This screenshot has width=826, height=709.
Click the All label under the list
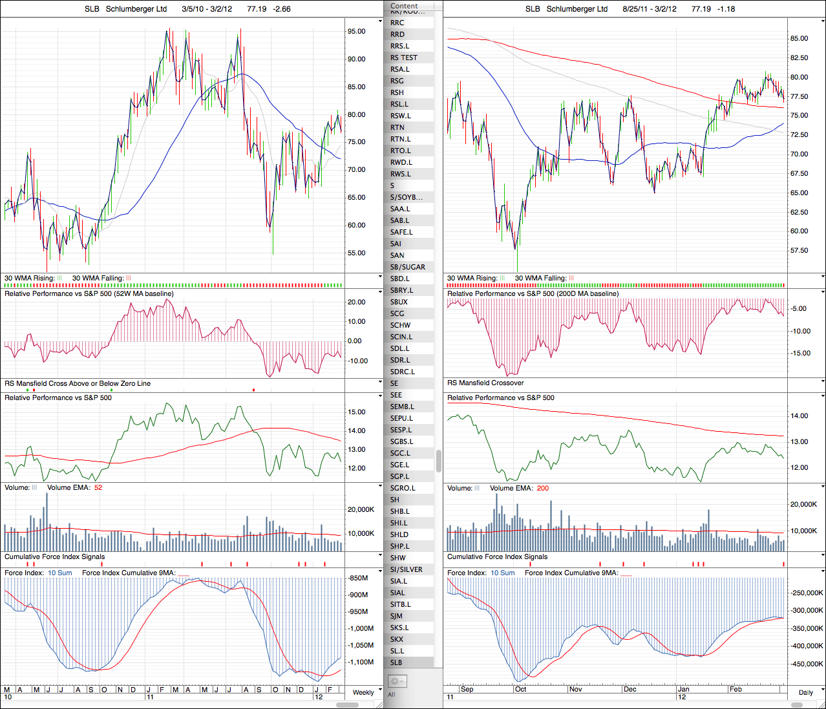(391, 694)
